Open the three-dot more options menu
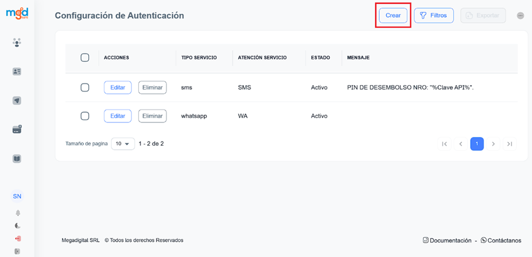Viewport: 532px width, 257px height. tap(520, 16)
